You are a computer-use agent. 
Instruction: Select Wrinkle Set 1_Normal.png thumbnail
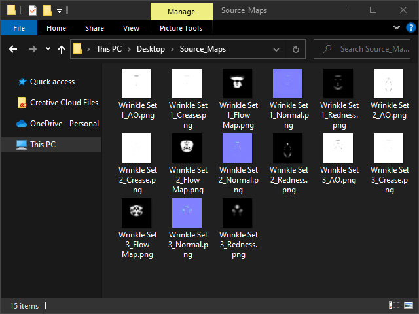click(x=289, y=83)
